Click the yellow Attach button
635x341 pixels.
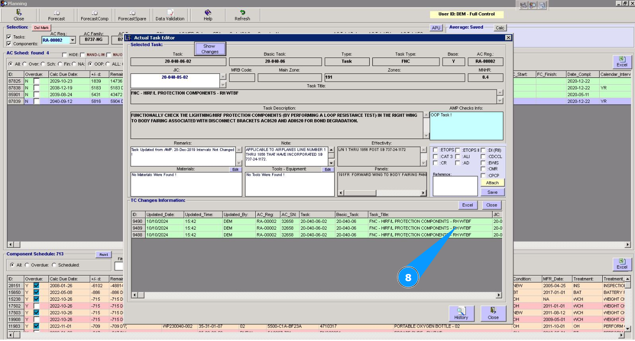492,183
